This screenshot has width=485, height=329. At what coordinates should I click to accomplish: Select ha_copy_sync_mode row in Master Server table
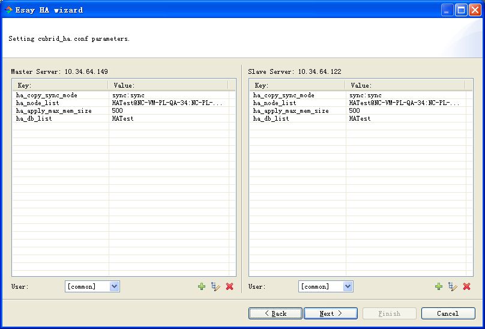pos(47,95)
